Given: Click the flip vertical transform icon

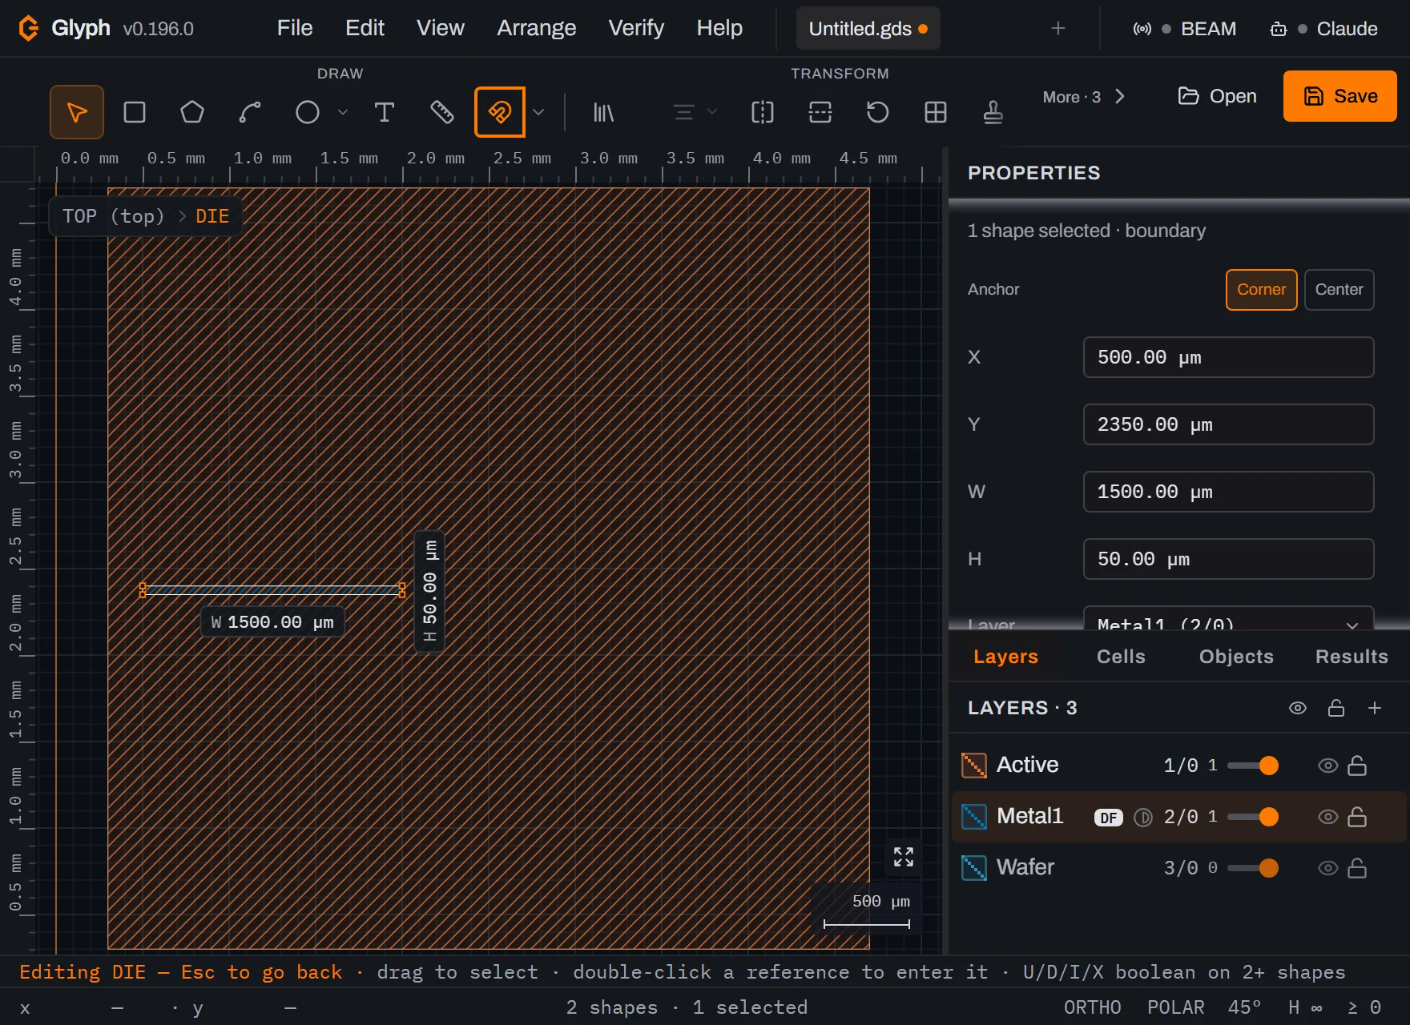Looking at the screenshot, I should click(x=820, y=112).
